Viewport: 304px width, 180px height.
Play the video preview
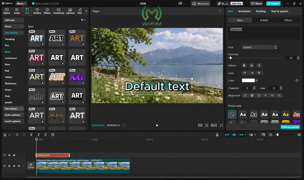coord(157,125)
